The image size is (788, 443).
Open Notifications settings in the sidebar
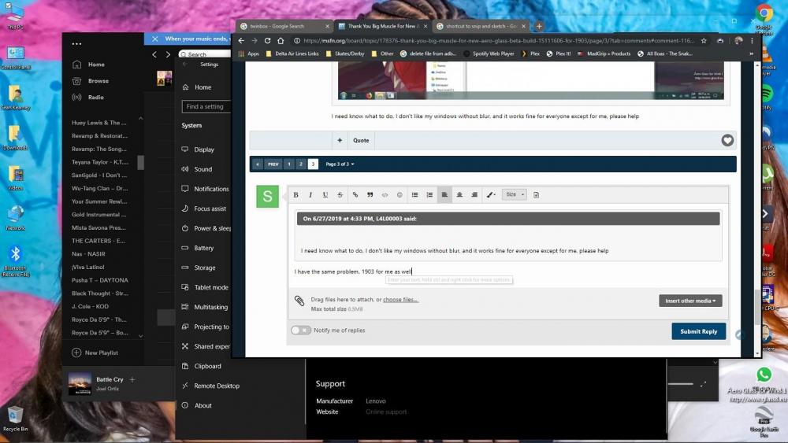[211, 189]
